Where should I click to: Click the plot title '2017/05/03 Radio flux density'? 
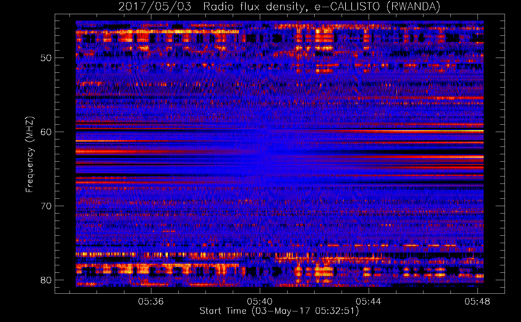click(279, 6)
